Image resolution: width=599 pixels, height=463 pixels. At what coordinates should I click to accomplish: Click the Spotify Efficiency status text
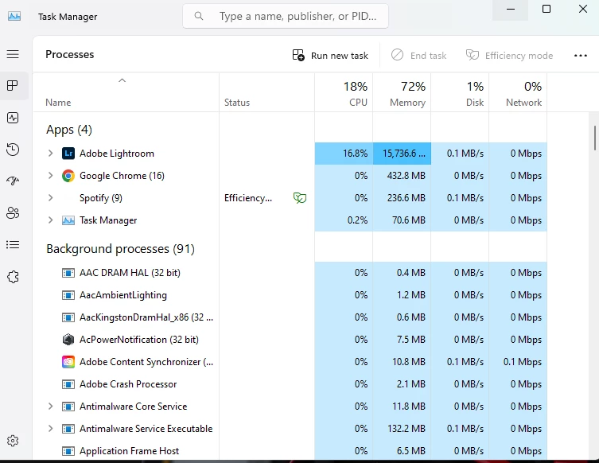[x=248, y=198]
